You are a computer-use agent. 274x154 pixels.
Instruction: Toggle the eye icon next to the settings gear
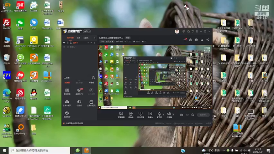coord(187,115)
